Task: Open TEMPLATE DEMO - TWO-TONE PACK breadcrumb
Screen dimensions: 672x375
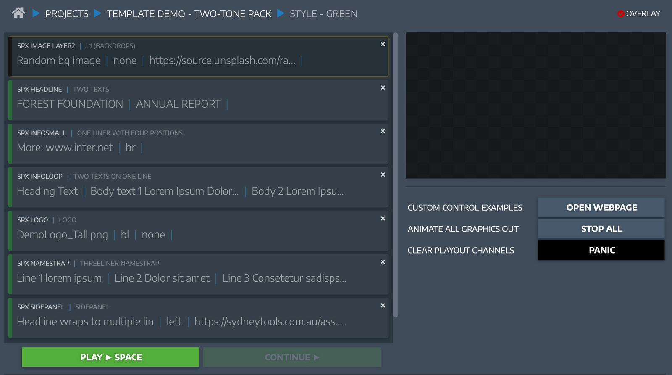Action: (x=189, y=14)
